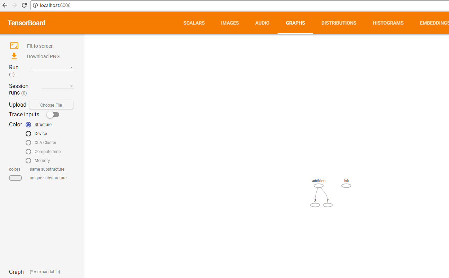Click the unique substructure color swatch
The height and width of the screenshot is (278, 449).
point(15,178)
